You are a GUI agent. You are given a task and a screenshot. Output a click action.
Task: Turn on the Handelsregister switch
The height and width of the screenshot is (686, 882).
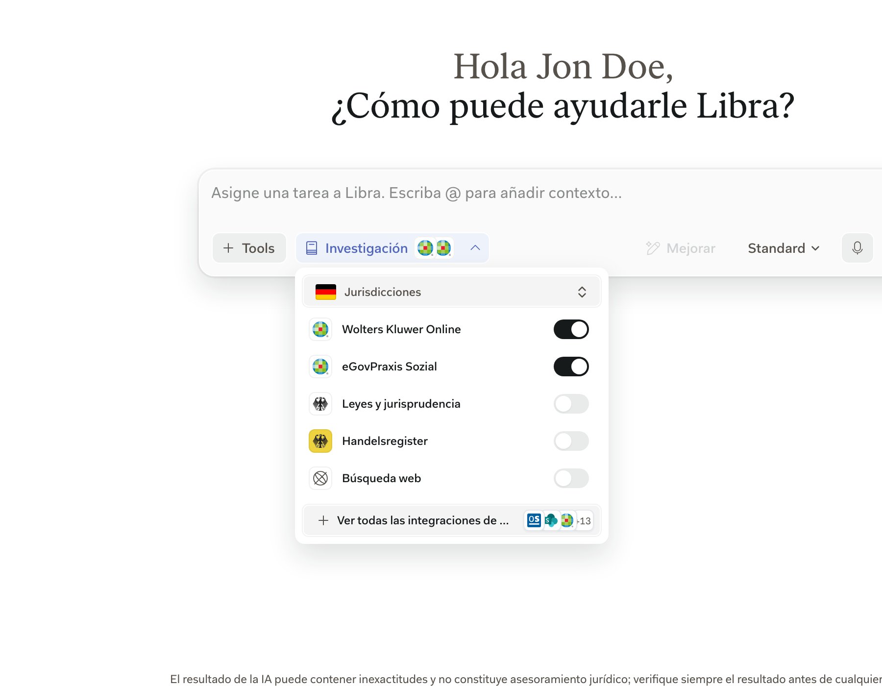point(571,441)
